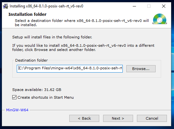Minimize the installer window
The height and width of the screenshot is (129, 174).
point(134,6)
